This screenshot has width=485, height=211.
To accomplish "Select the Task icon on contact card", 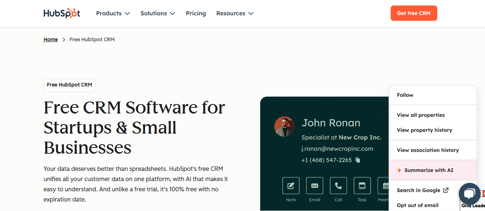I will point(362,185).
